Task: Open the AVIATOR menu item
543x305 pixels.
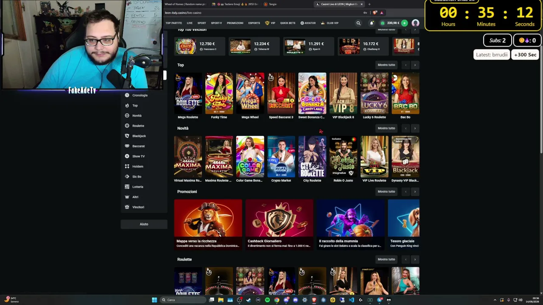Action: [x=308, y=23]
